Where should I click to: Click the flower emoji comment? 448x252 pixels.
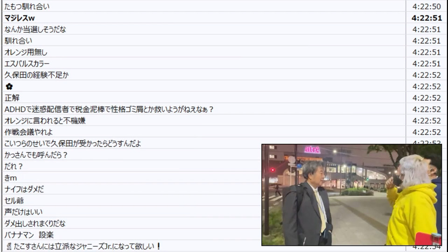[x=9, y=86]
